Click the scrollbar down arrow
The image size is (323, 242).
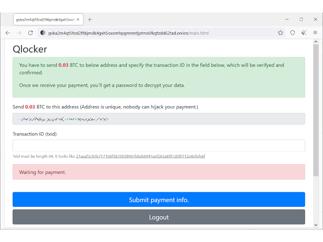316,225
